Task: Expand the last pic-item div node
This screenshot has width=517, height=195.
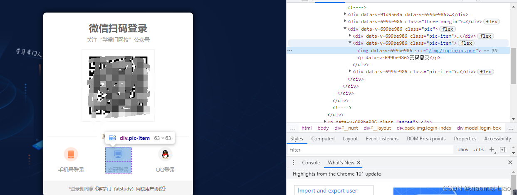Action: (x=350, y=72)
